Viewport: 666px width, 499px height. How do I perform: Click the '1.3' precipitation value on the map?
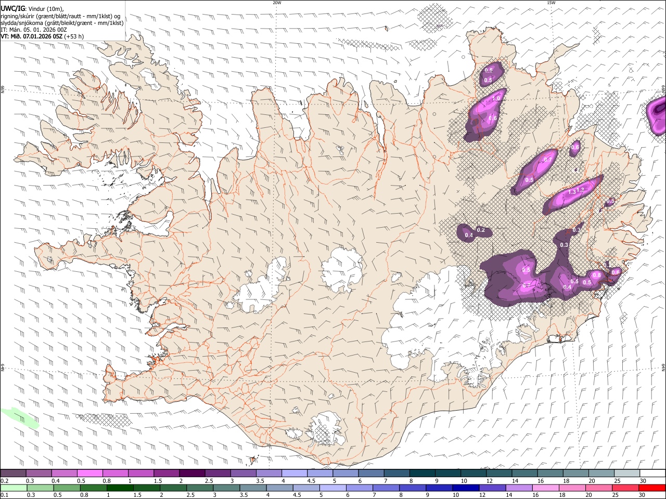pyautogui.click(x=572, y=192)
